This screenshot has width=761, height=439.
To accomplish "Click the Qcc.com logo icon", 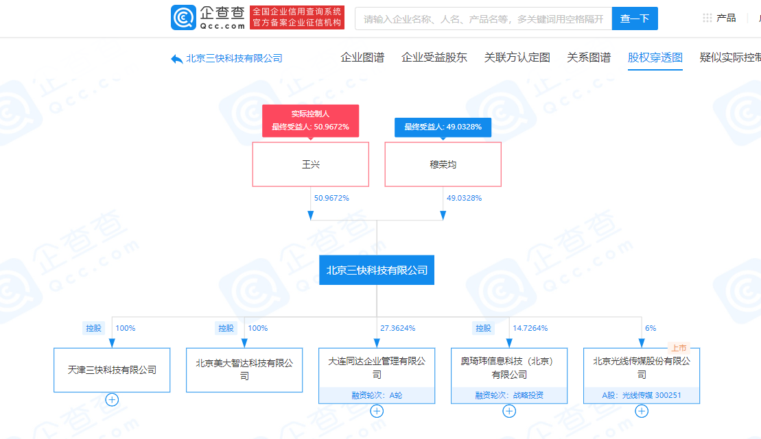I will tap(183, 18).
